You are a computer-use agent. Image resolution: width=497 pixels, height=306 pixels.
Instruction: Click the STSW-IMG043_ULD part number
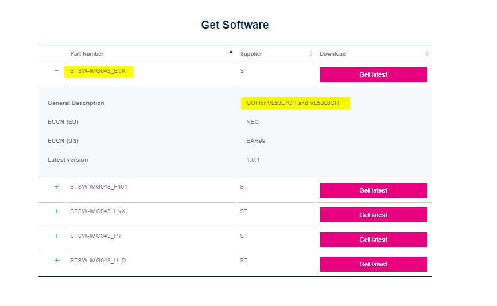98,260
